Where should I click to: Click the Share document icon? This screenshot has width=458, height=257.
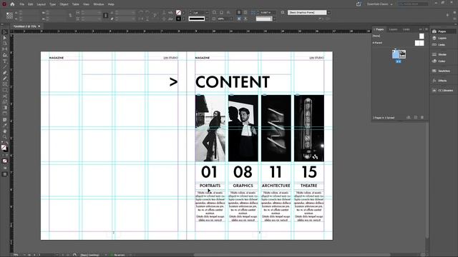pos(359,4)
